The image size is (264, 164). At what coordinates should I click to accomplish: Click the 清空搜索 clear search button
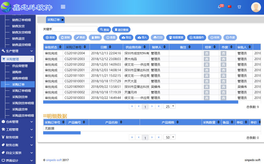(x=121, y=30)
